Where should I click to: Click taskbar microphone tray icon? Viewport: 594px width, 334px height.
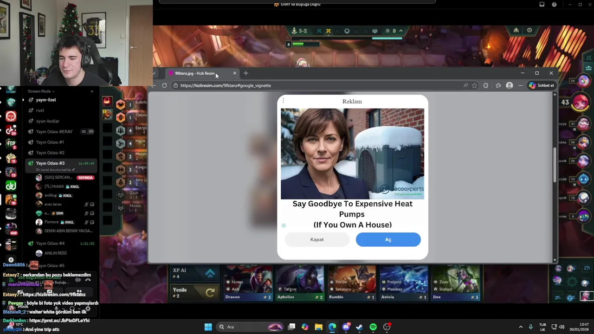pyautogui.click(x=531, y=327)
